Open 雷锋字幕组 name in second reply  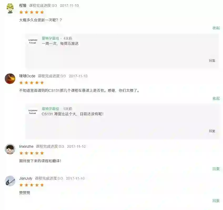click(50, 109)
